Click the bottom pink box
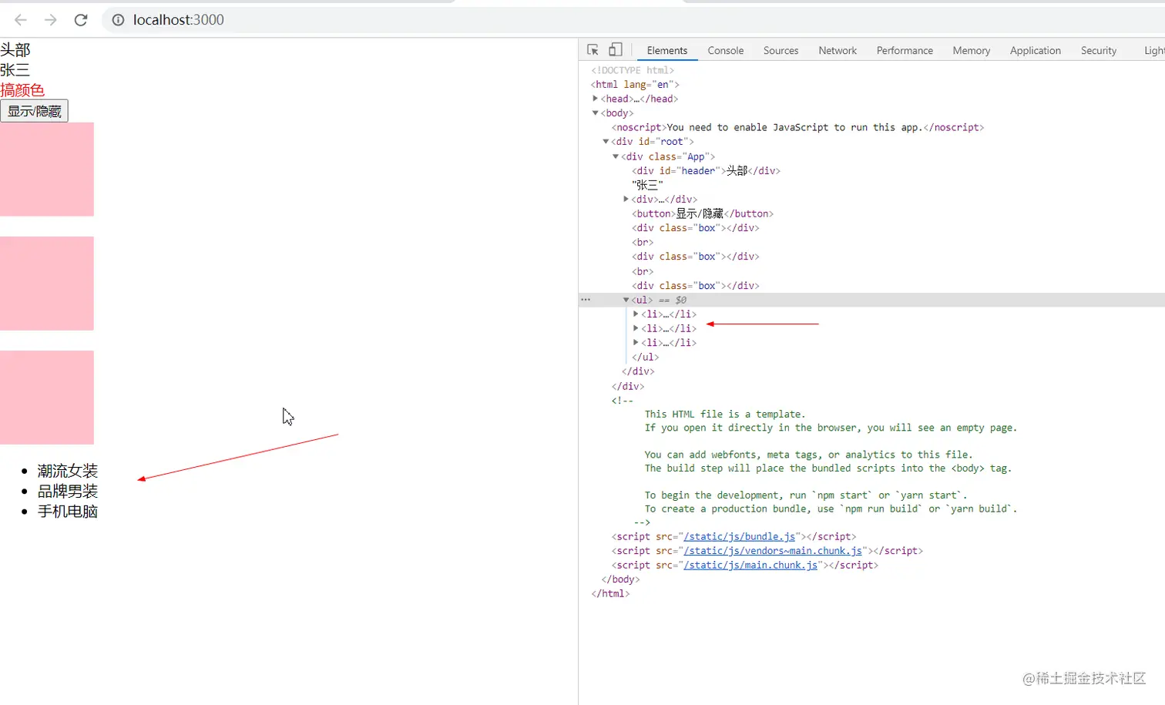This screenshot has width=1165, height=705. click(47, 398)
